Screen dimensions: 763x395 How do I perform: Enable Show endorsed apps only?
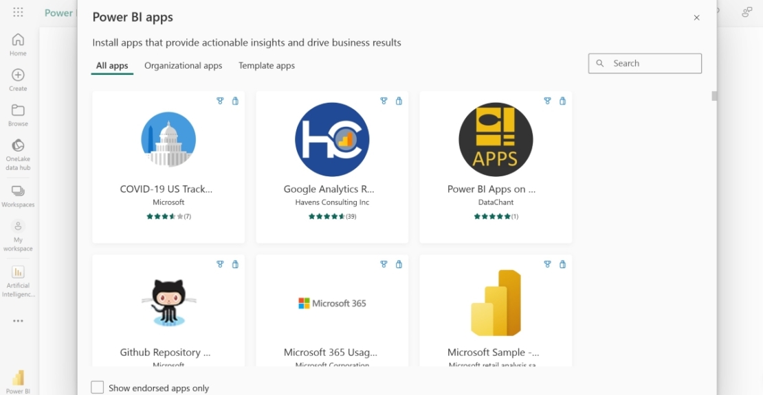[97, 387]
